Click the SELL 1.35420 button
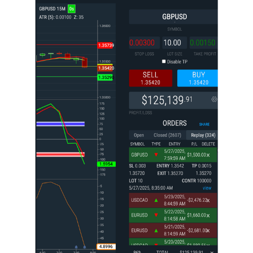The width and height of the screenshot is (253, 253). tap(151, 78)
